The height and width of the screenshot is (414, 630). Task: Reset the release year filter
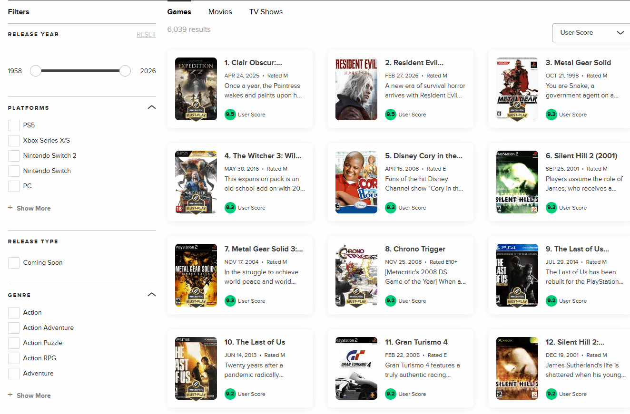146,34
